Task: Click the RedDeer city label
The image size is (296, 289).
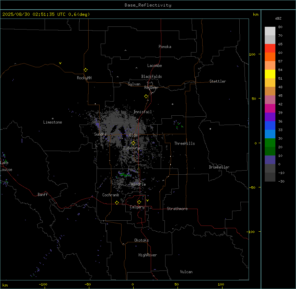Action: (151, 88)
